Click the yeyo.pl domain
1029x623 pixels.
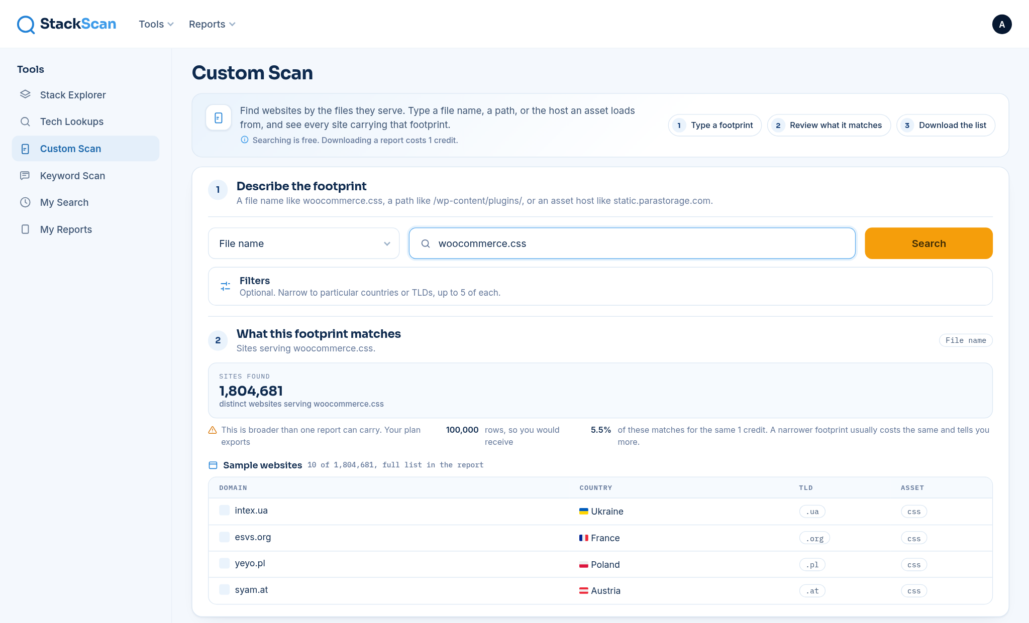(250, 563)
